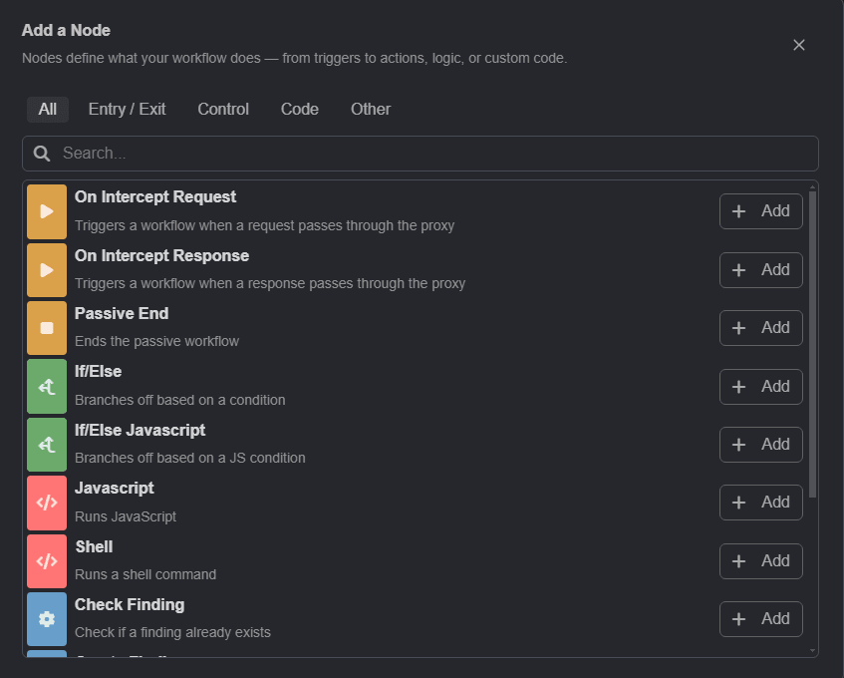Click inside the Search input field
Viewport: 844px width, 678px height.
tap(419, 154)
